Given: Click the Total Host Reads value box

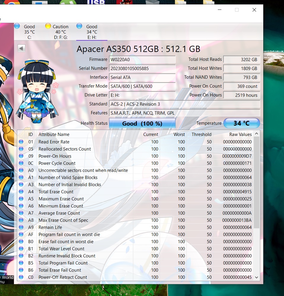Looking at the screenshot, I should click(x=242, y=59).
